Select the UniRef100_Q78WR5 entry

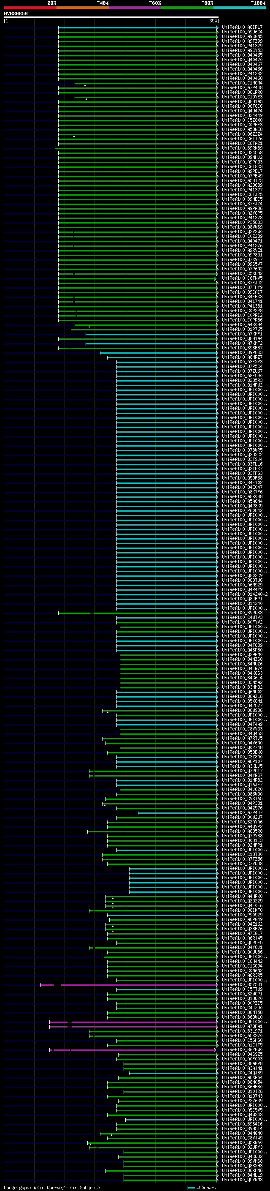tap(242, 450)
